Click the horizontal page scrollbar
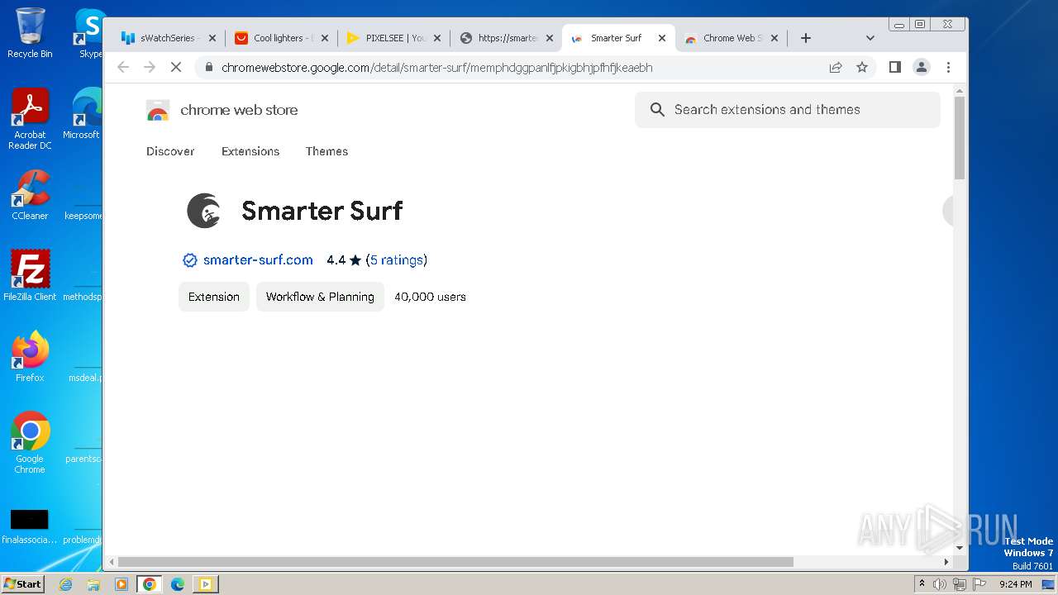The height and width of the screenshot is (595, 1058). click(455, 562)
